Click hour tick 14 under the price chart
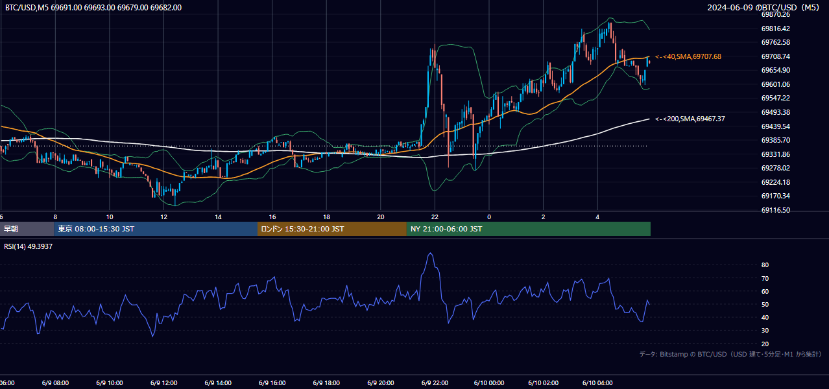829x389 pixels. click(x=218, y=217)
